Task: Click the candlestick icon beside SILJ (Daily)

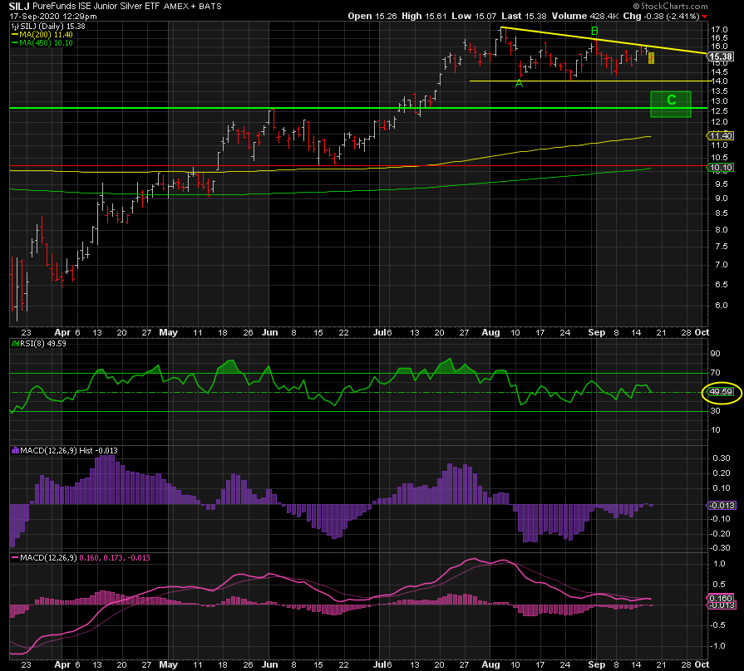Action: coord(15,27)
